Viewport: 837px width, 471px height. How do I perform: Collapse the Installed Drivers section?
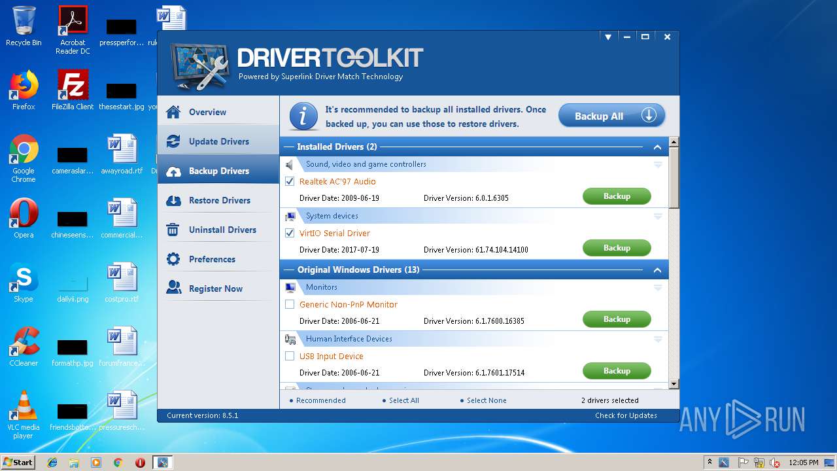(657, 147)
